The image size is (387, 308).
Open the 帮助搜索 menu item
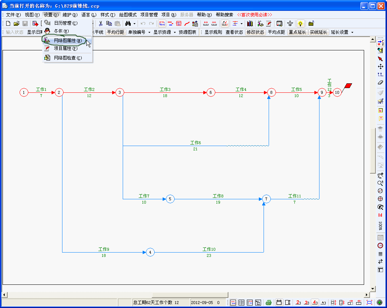224,15
